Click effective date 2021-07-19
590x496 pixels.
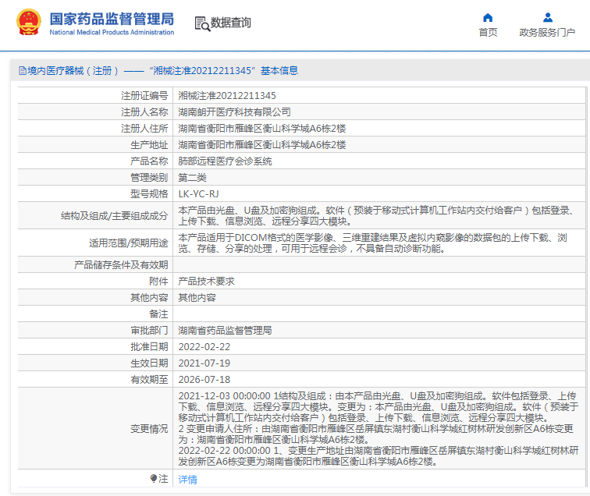point(204,363)
